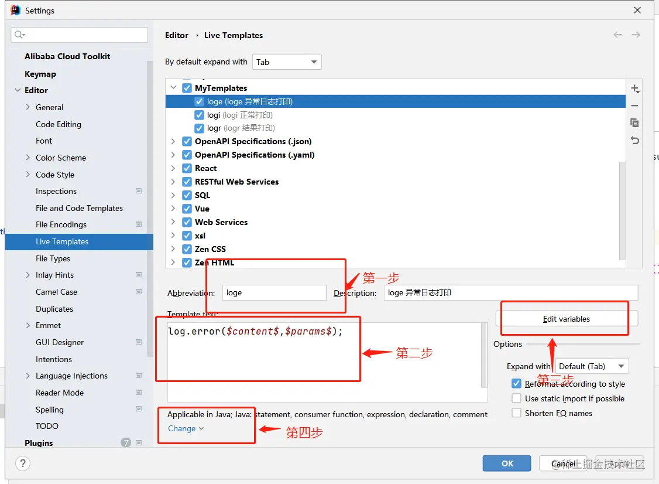Select the Intentions settings page
The image size is (659, 484).
pyautogui.click(x=54, y=359)
